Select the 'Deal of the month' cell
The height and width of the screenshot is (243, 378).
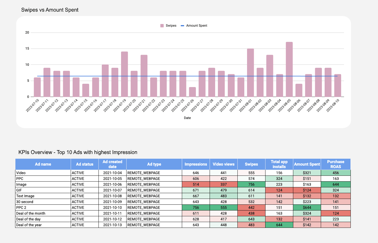coord(43,214)
